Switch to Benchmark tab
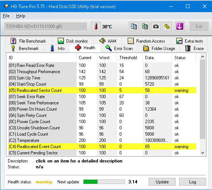The height and width of the screenshot is (190, 212). [x=25, y=49]
